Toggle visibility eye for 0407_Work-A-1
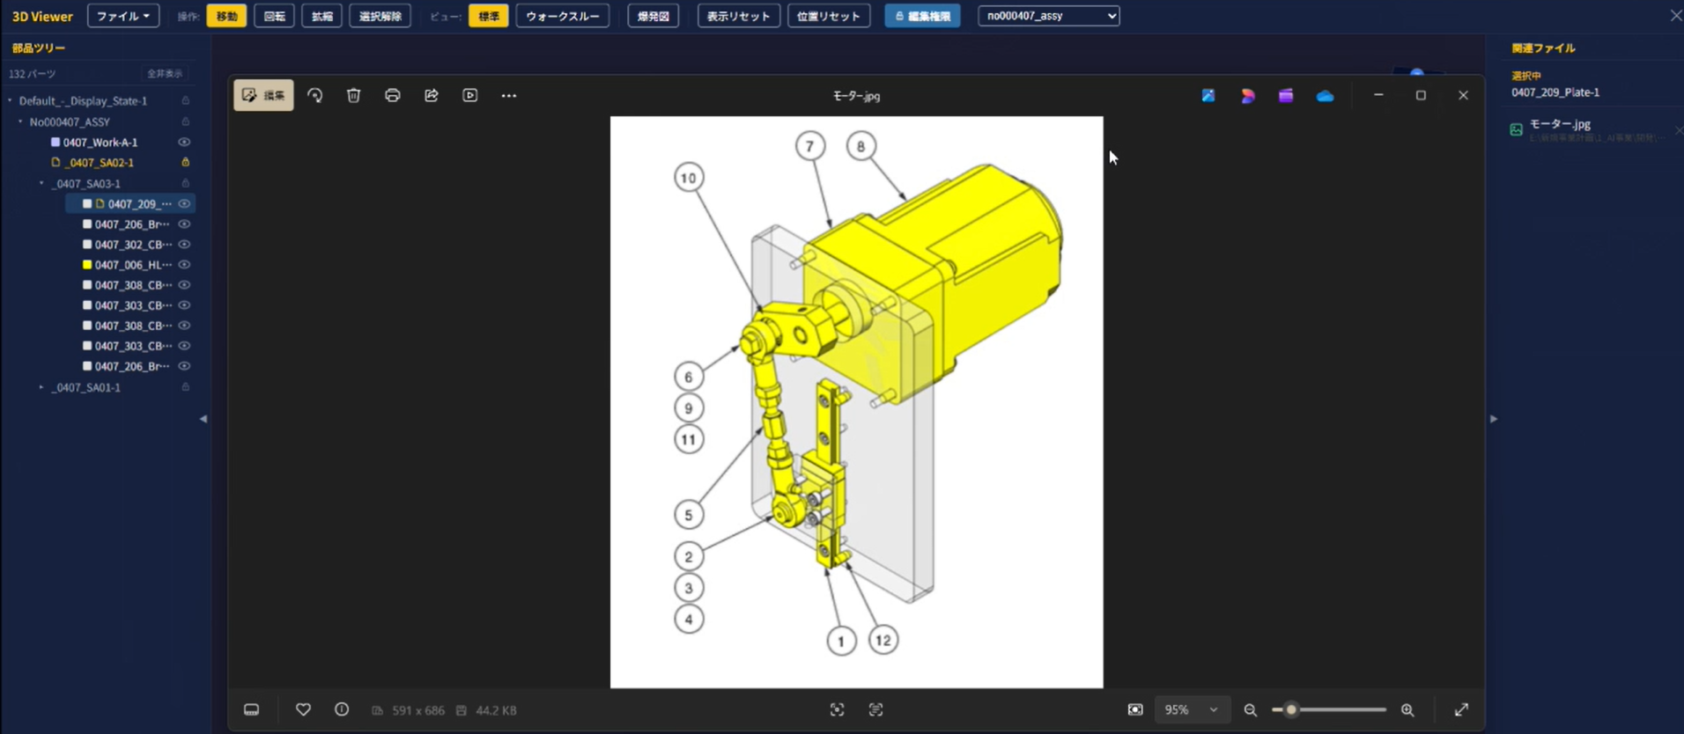1684x734 pixels. [x=184, y=142]
